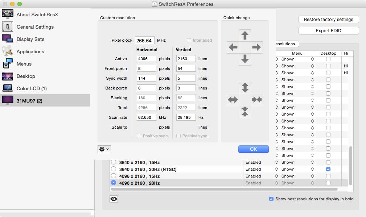Image resolution: width=366 pixels, height=217 pixels.
Task: Sort by the Desktop column header
Action: point(328,53)
